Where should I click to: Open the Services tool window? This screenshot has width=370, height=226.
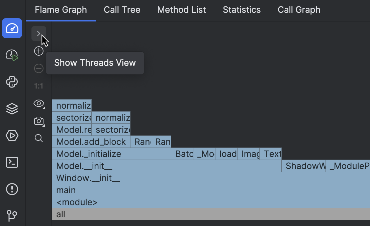tap(12, 135)
